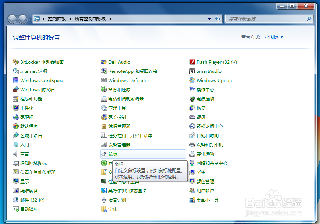Click the 鼠标 mouse icon
This screenshot has width=320, height=224.
(104, 154)
